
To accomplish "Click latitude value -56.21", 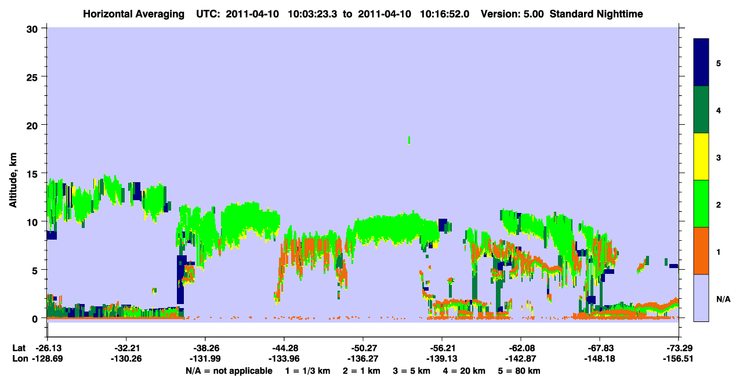I will pos(441,348).
